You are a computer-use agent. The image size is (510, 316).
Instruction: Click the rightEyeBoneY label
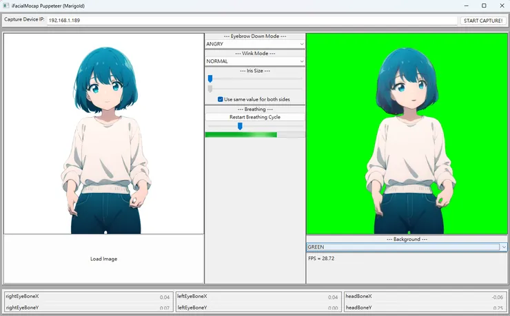point(22,307)
